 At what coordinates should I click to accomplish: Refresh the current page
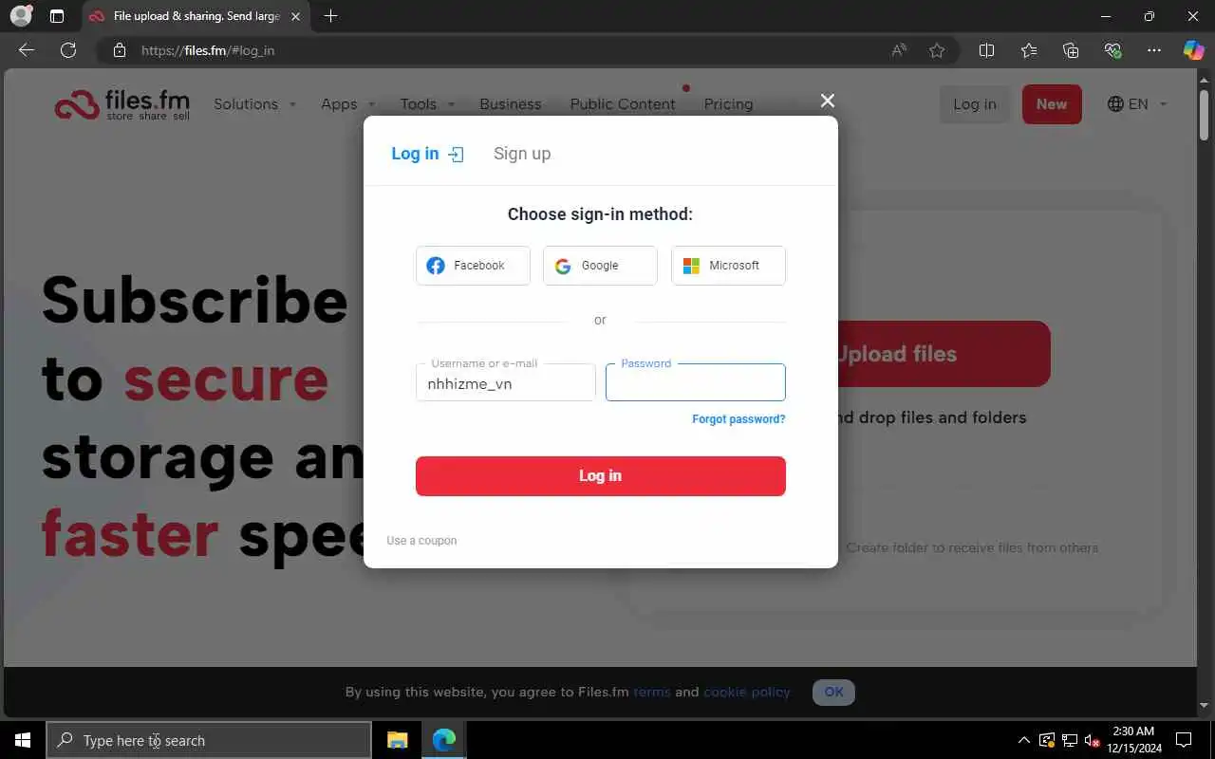(x=68, y=50)
